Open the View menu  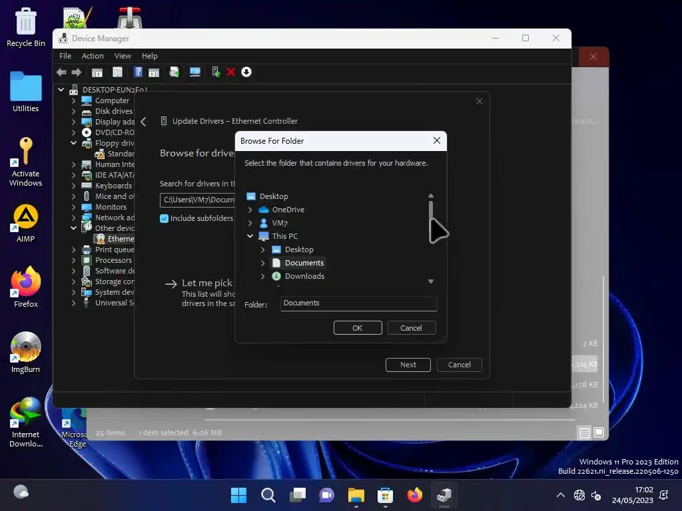123,56
